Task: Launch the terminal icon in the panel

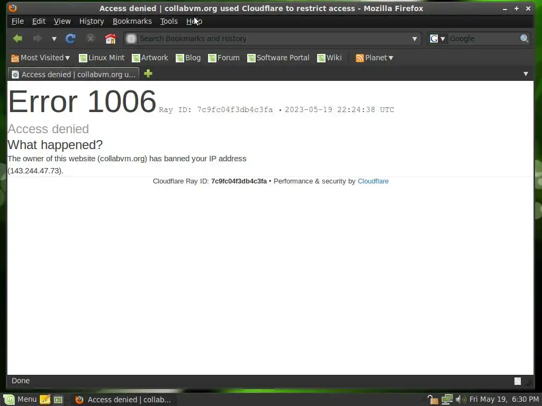Action: tap(58, 400)
